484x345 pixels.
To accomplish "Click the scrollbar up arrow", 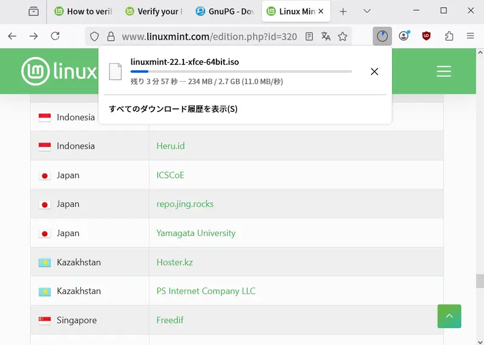I will pos(480,53).
